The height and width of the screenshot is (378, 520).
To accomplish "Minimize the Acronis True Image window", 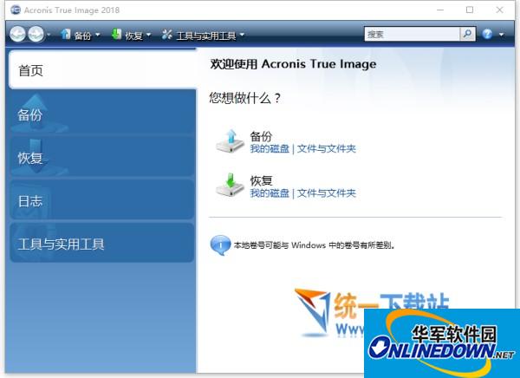I will (440, 10).
